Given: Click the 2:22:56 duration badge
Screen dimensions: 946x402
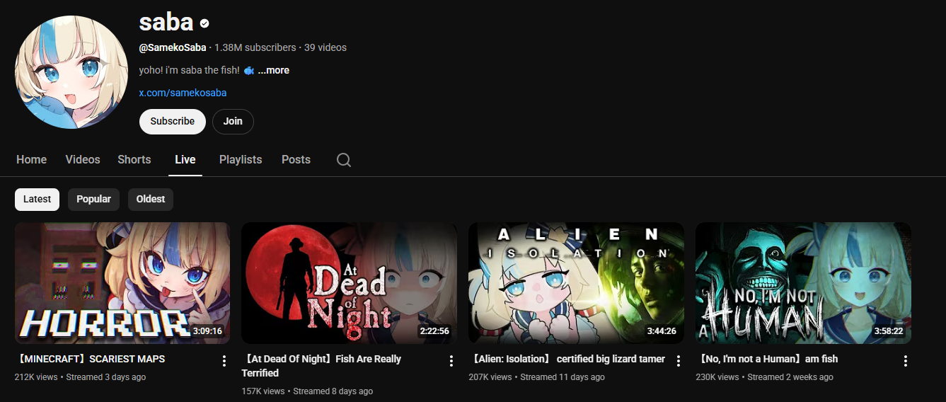Looking at the screenshot, I should (434, 331).
